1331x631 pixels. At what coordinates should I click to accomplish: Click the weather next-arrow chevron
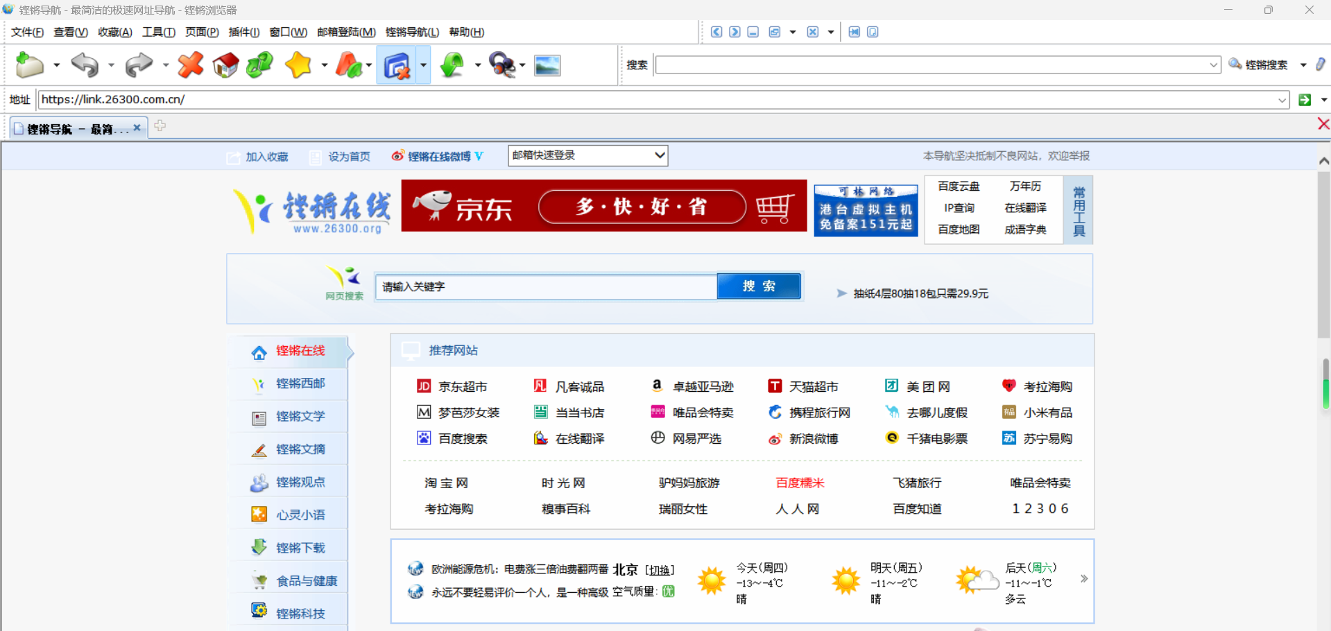point(1084,578)
